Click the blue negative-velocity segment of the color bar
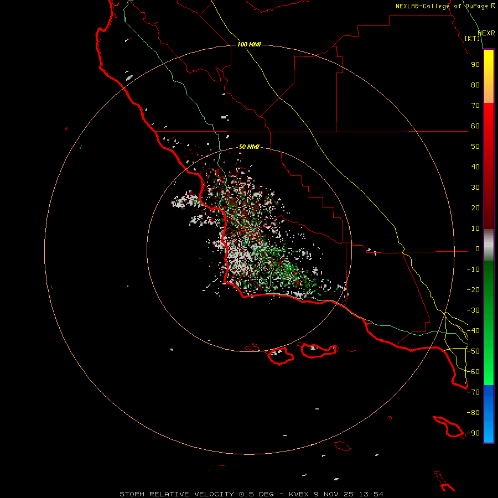Image resolution: width=498 pixels, height=498 pixels. click(x=489, y=414)
